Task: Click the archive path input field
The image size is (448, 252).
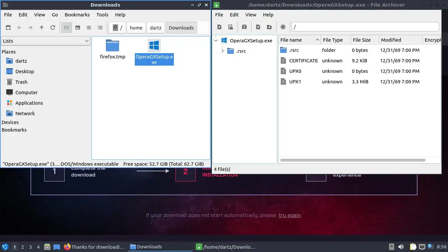Action: click(365, 27)
